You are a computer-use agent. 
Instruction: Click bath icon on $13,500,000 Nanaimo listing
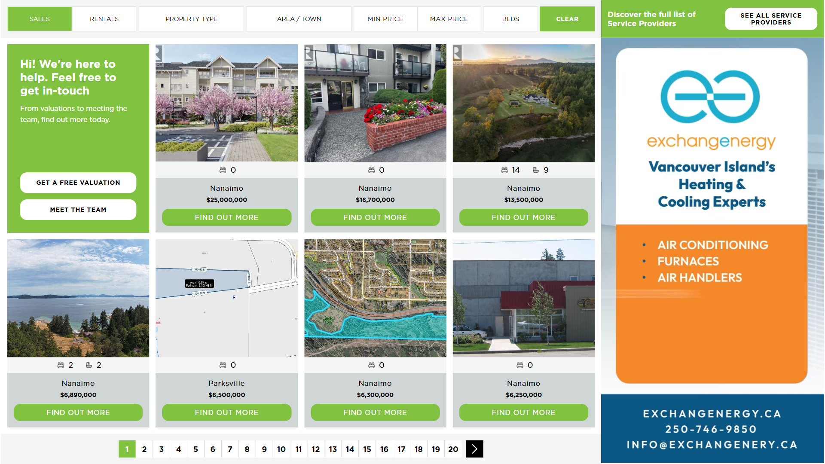click(x=535, y=170)
